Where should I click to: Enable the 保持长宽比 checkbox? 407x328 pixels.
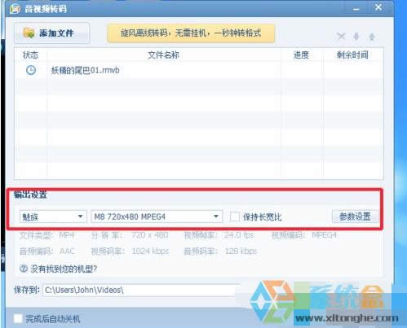point(235,216)
